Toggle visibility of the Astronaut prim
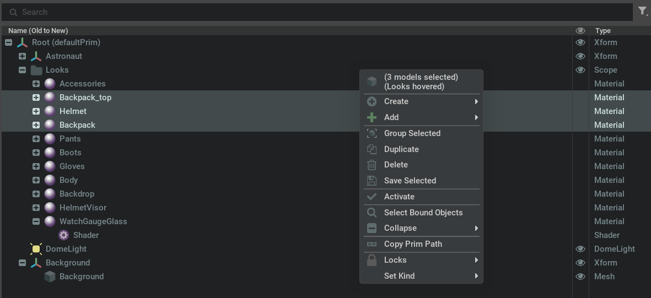Screen dimensions: 651x298 point(580,56)
